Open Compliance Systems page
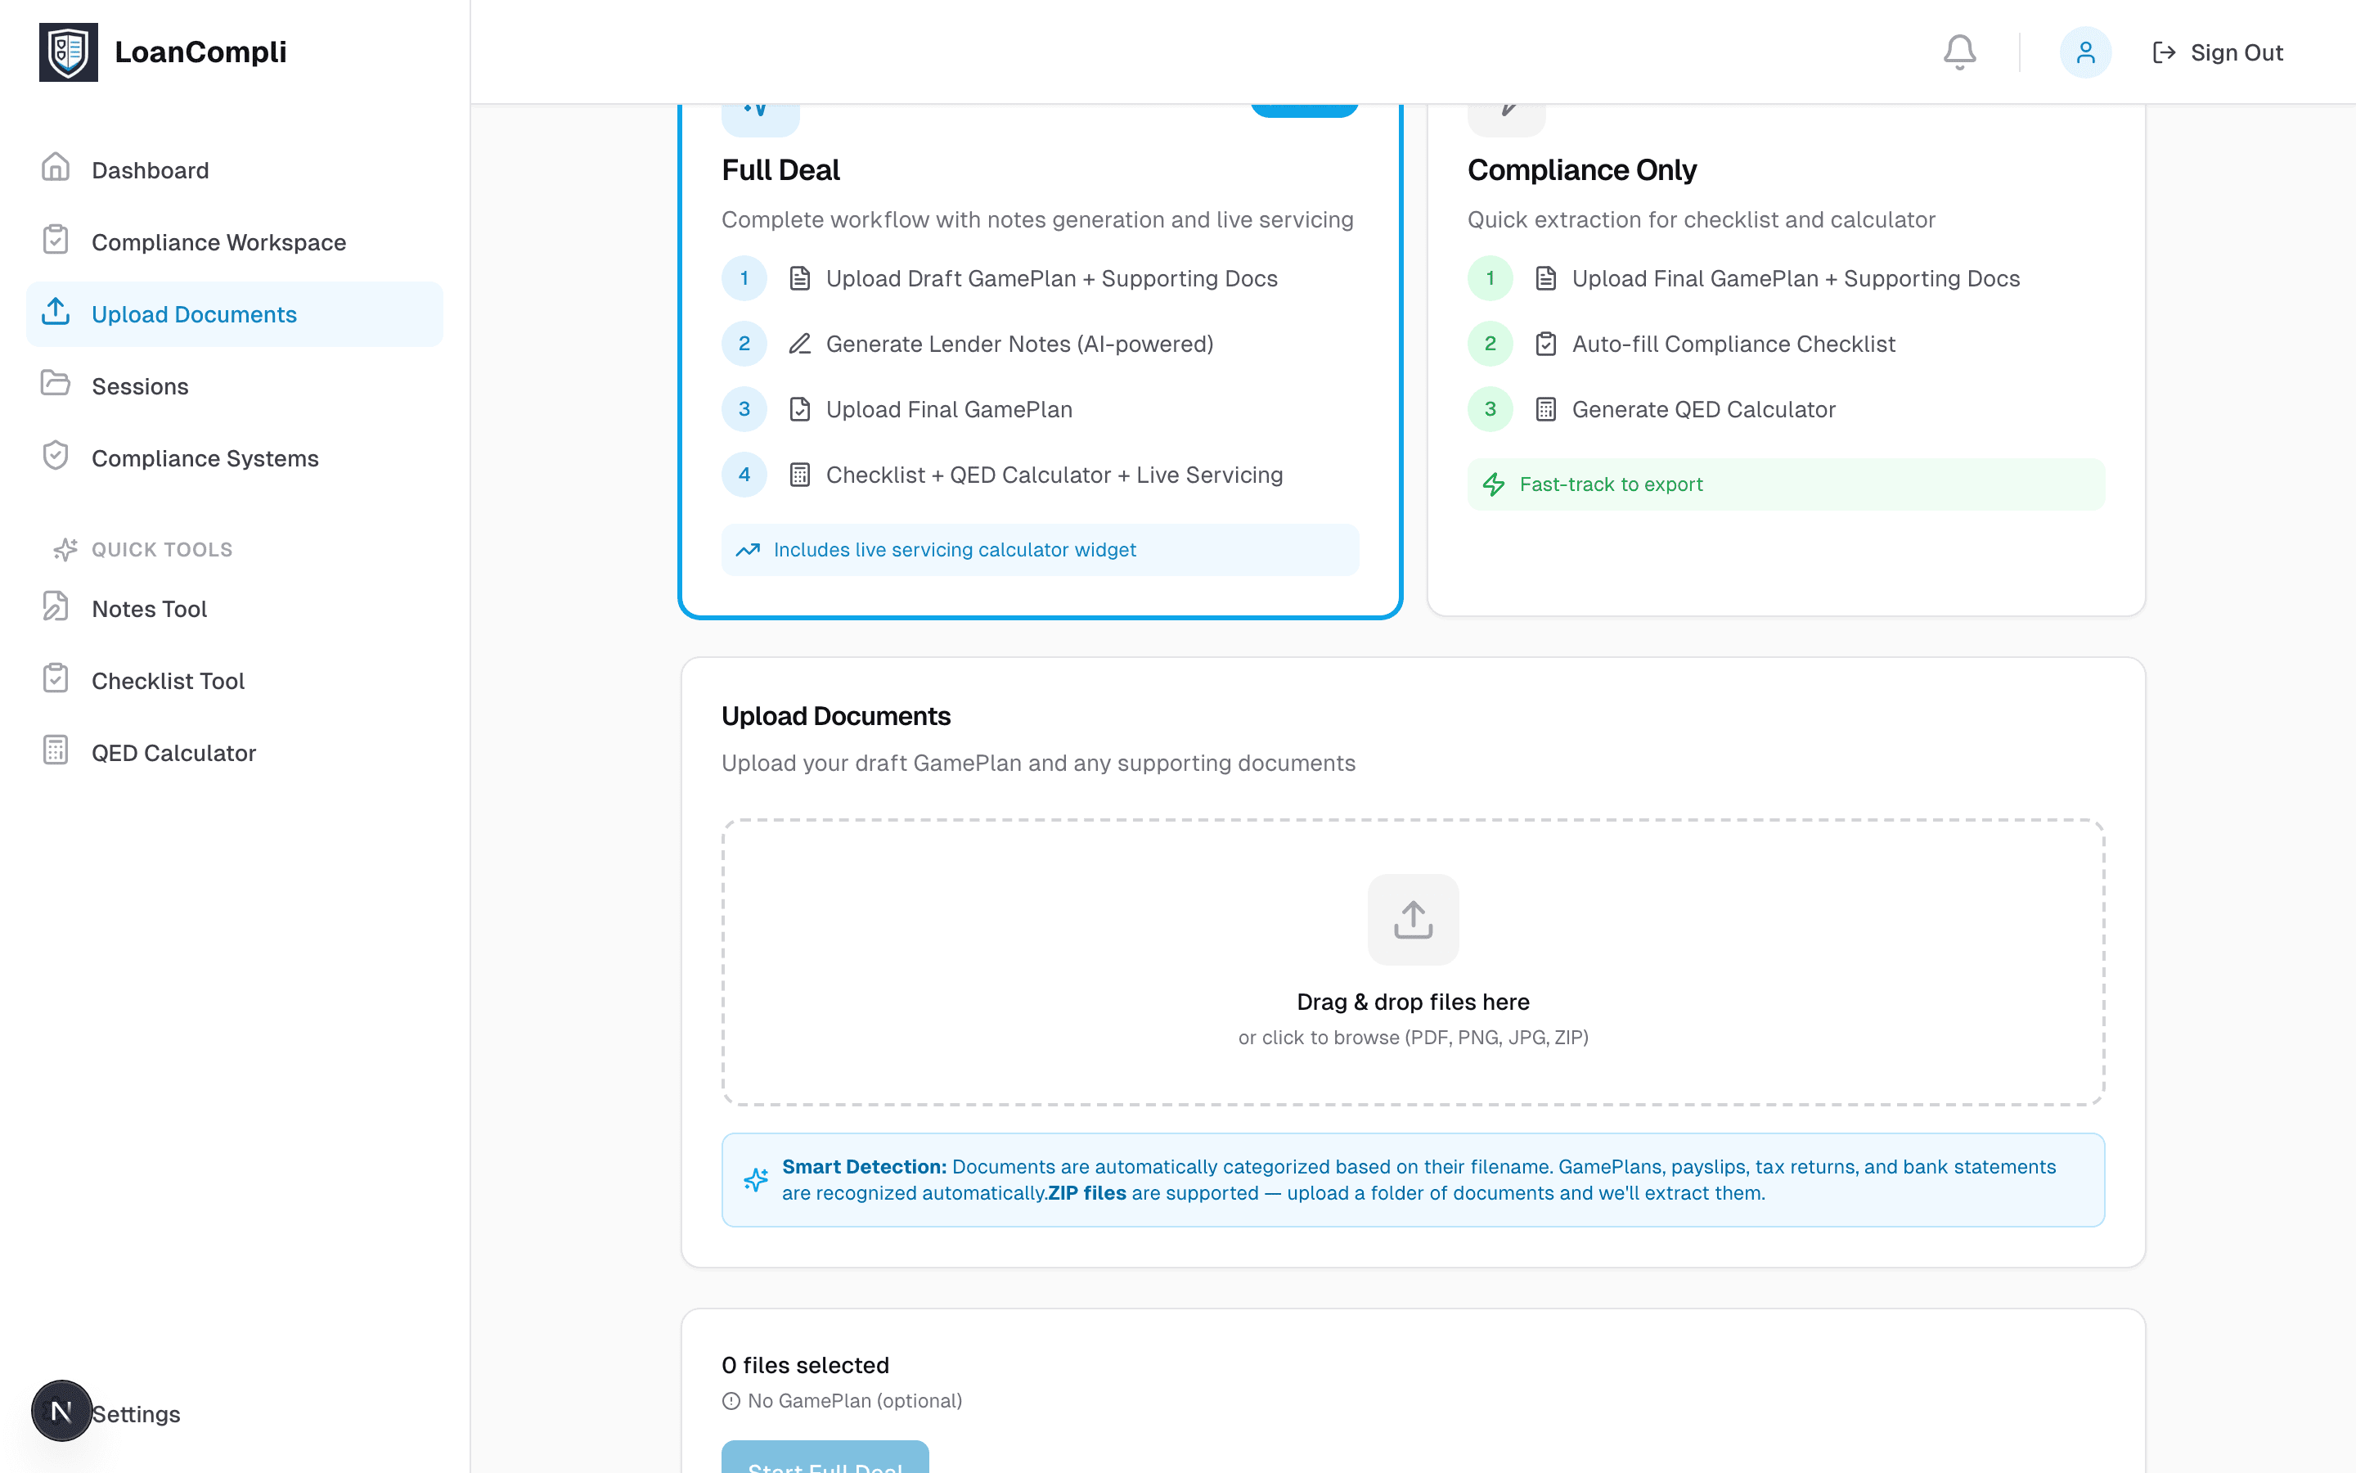This screenshot has width=2356, height=1473. click(x=235, y=459)
